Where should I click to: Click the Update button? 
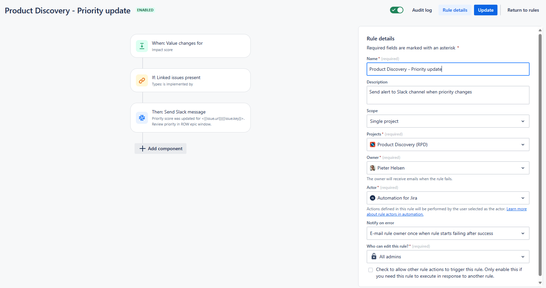click(x=486, y=10)
